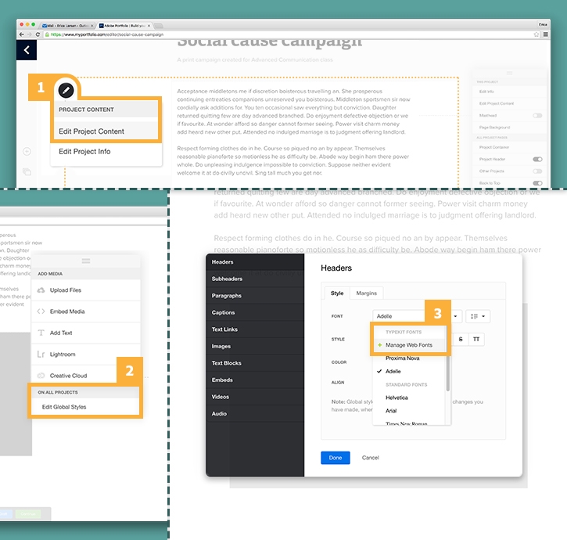This screenshot has height=540, width=567.
Task: Click the pencil edit icon
Action: coord(66,91)
